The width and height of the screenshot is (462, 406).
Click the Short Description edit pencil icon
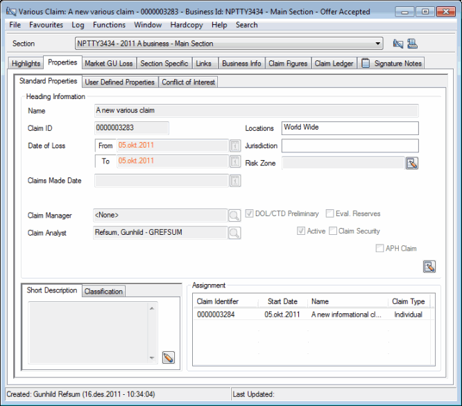point(168,358)
